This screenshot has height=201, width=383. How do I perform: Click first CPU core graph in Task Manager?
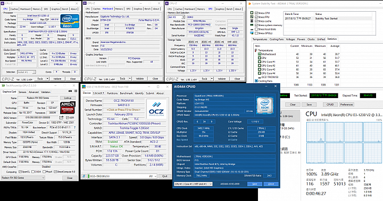tap(315, 132)
